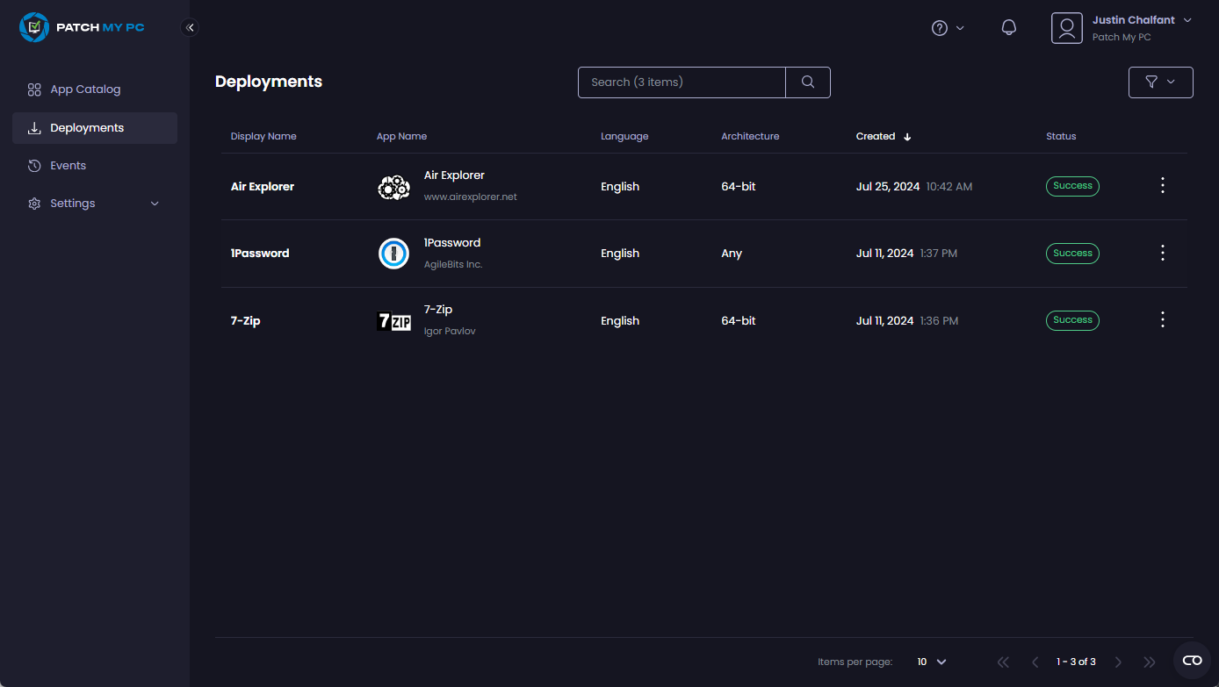This screenshot has width=1219, height=687.
Task: Open the search magnifier button
Action: pos(806,82)
